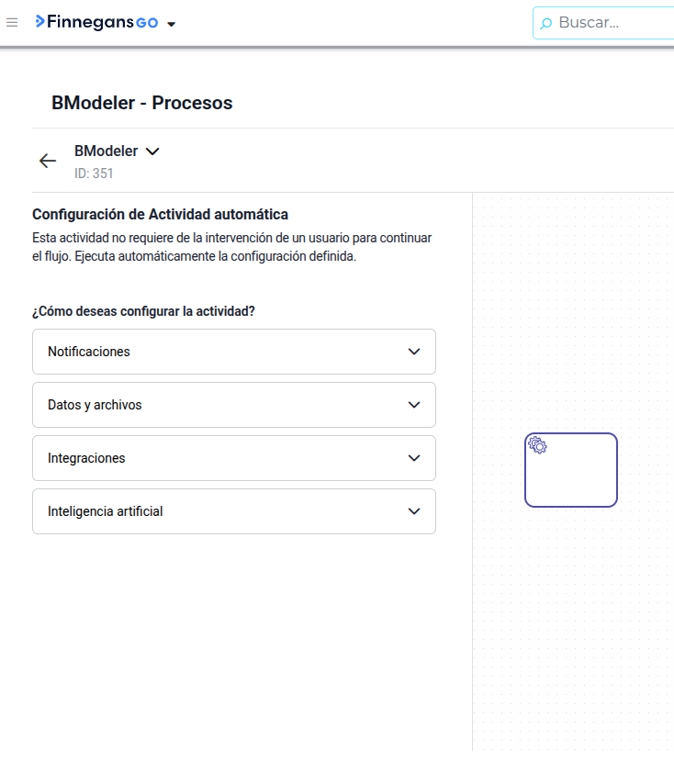Select the Integraciones option label

(86, 458)
